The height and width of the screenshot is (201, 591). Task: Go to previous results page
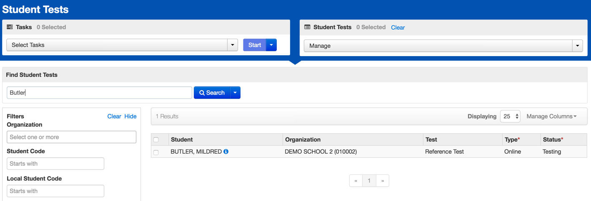click(356, 181)
